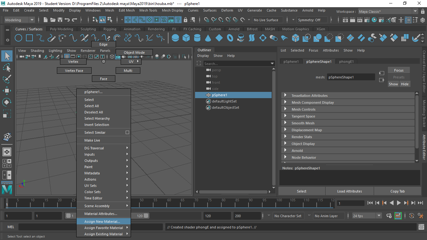The height and width of the screenshot is (240, 427).
Task: Click the Four View layout icon
Action: tap(7, 163)
